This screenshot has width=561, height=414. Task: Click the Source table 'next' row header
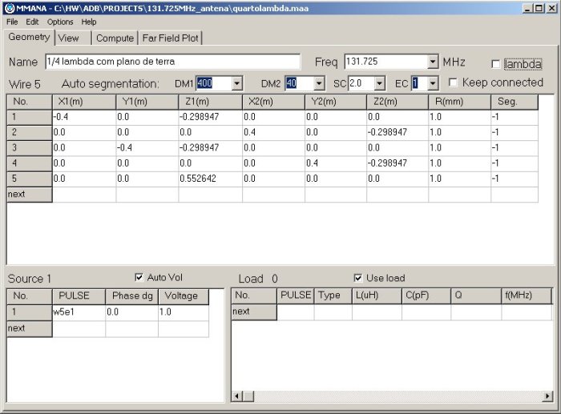[30, 328]
